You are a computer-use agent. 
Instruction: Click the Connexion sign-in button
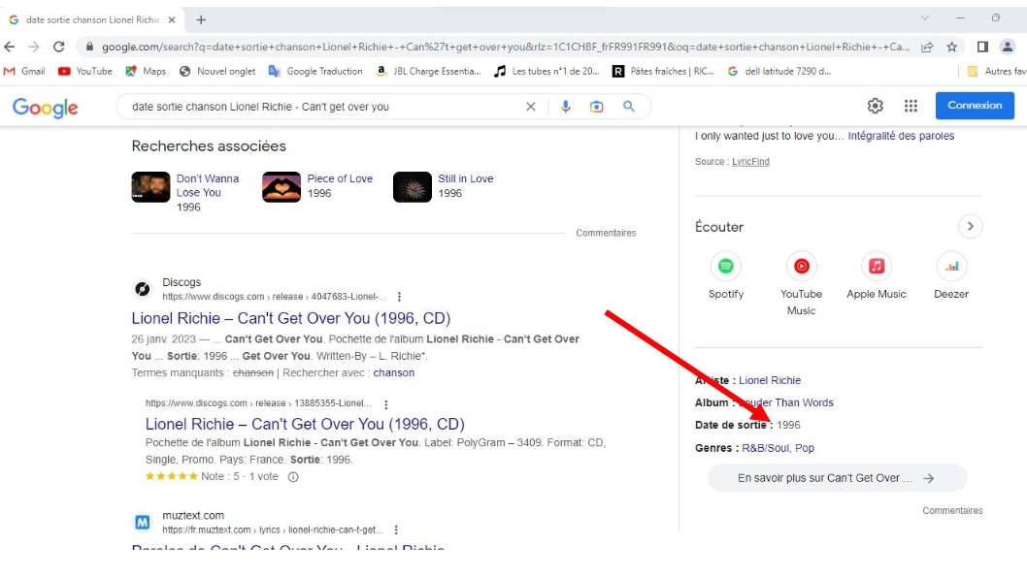pyautogui.click(x=975, y=106)
